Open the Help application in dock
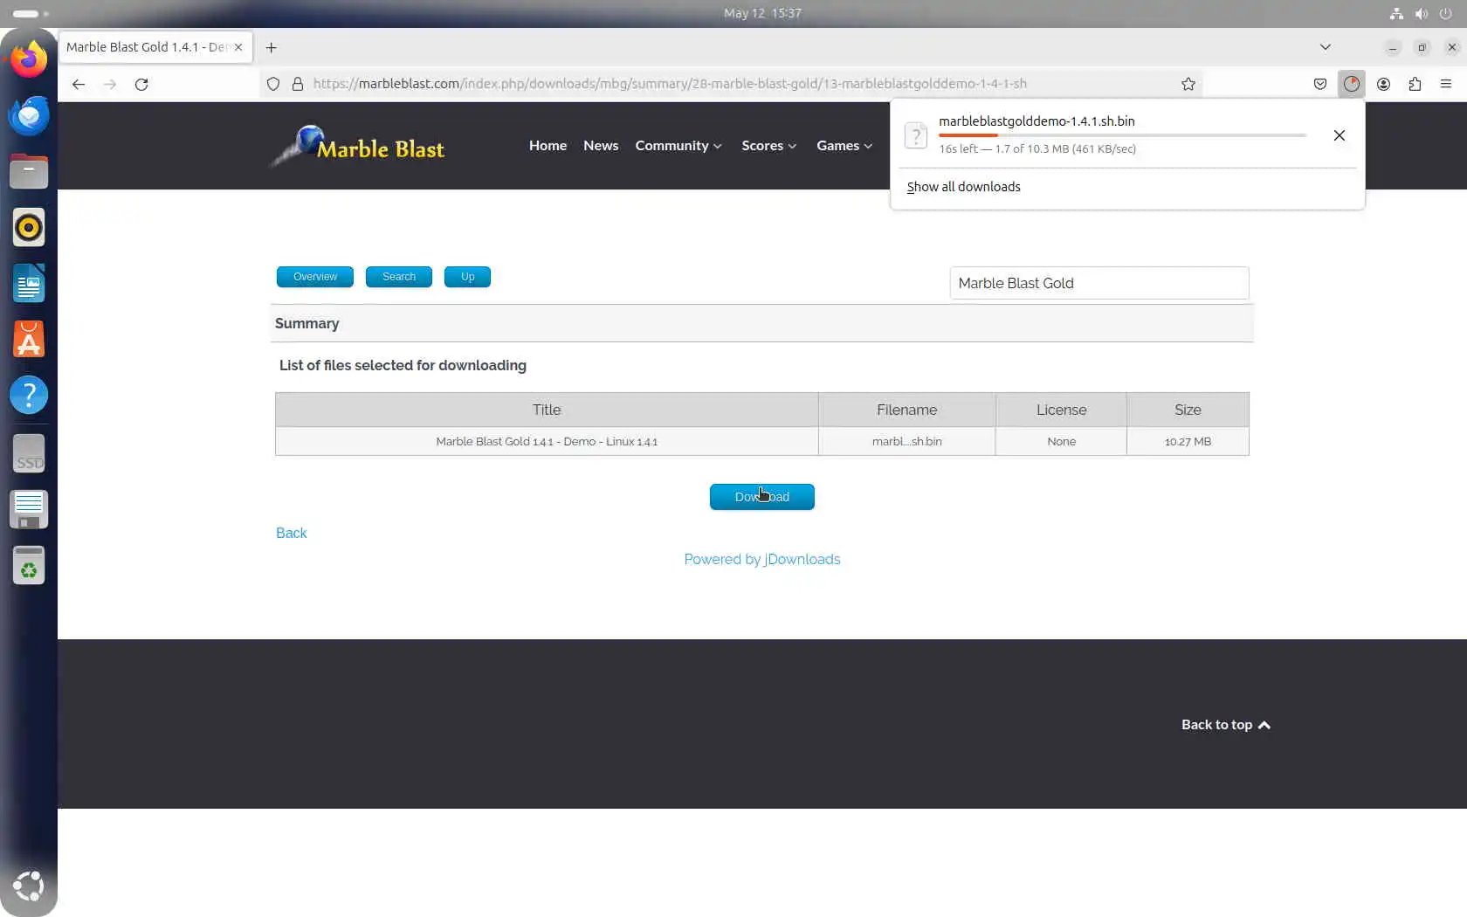Screen dimensions: 1467x917 [x=29, y=395]
